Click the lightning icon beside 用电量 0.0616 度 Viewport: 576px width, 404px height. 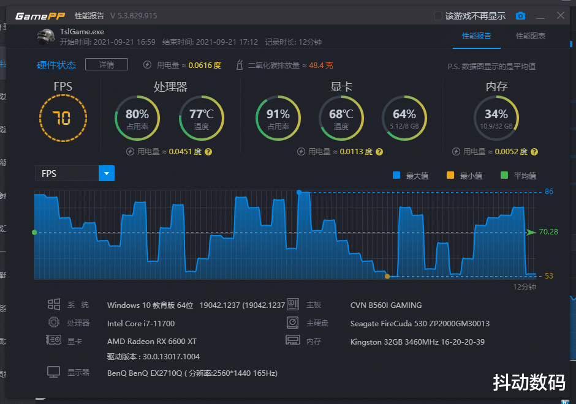pos(147,65)
